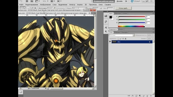This screenshot has width=173, height=97.
Task: Open the status bar info arrow menu
Action: click(46, 88)
